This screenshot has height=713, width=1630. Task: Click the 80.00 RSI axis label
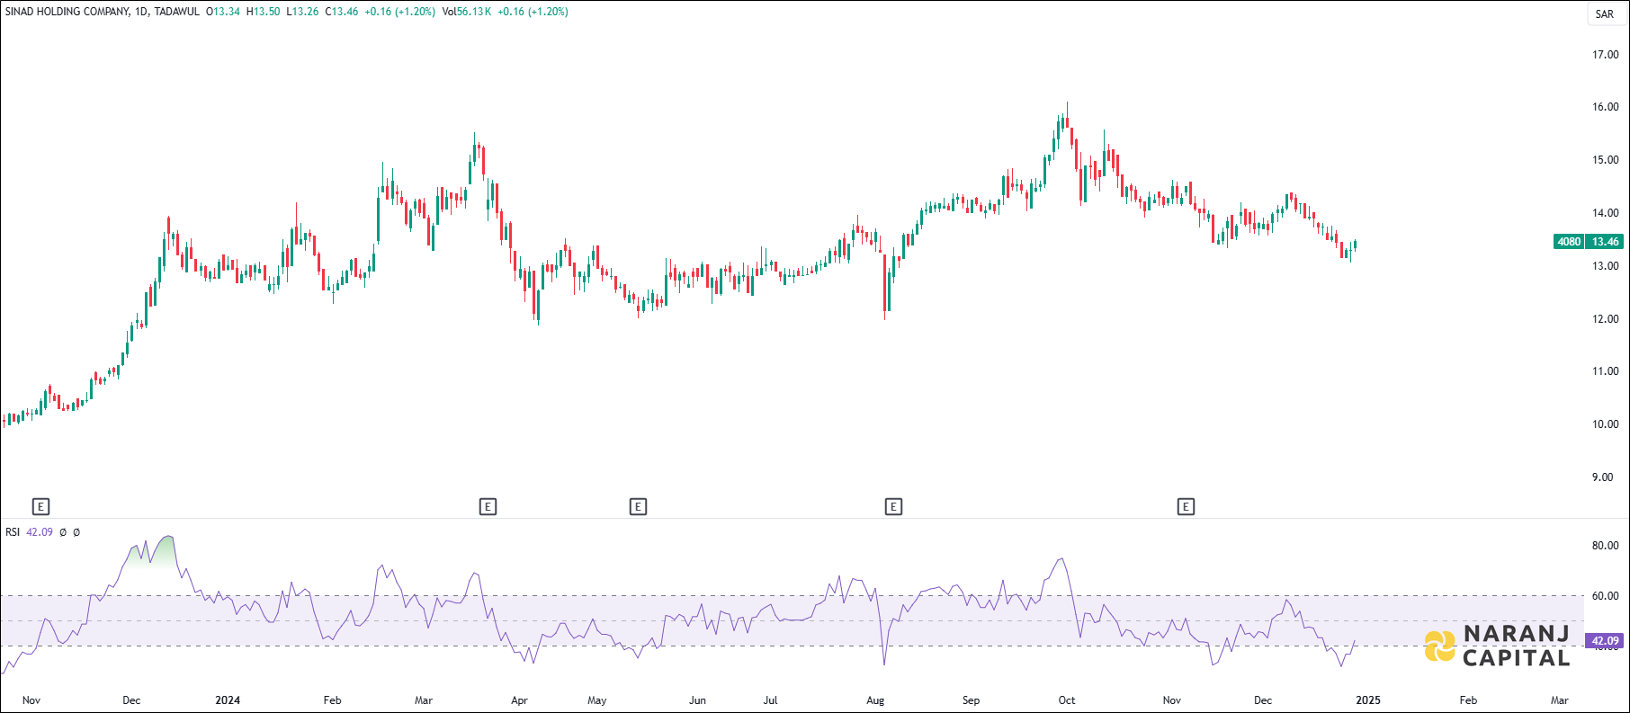(x=1605, y=546)
